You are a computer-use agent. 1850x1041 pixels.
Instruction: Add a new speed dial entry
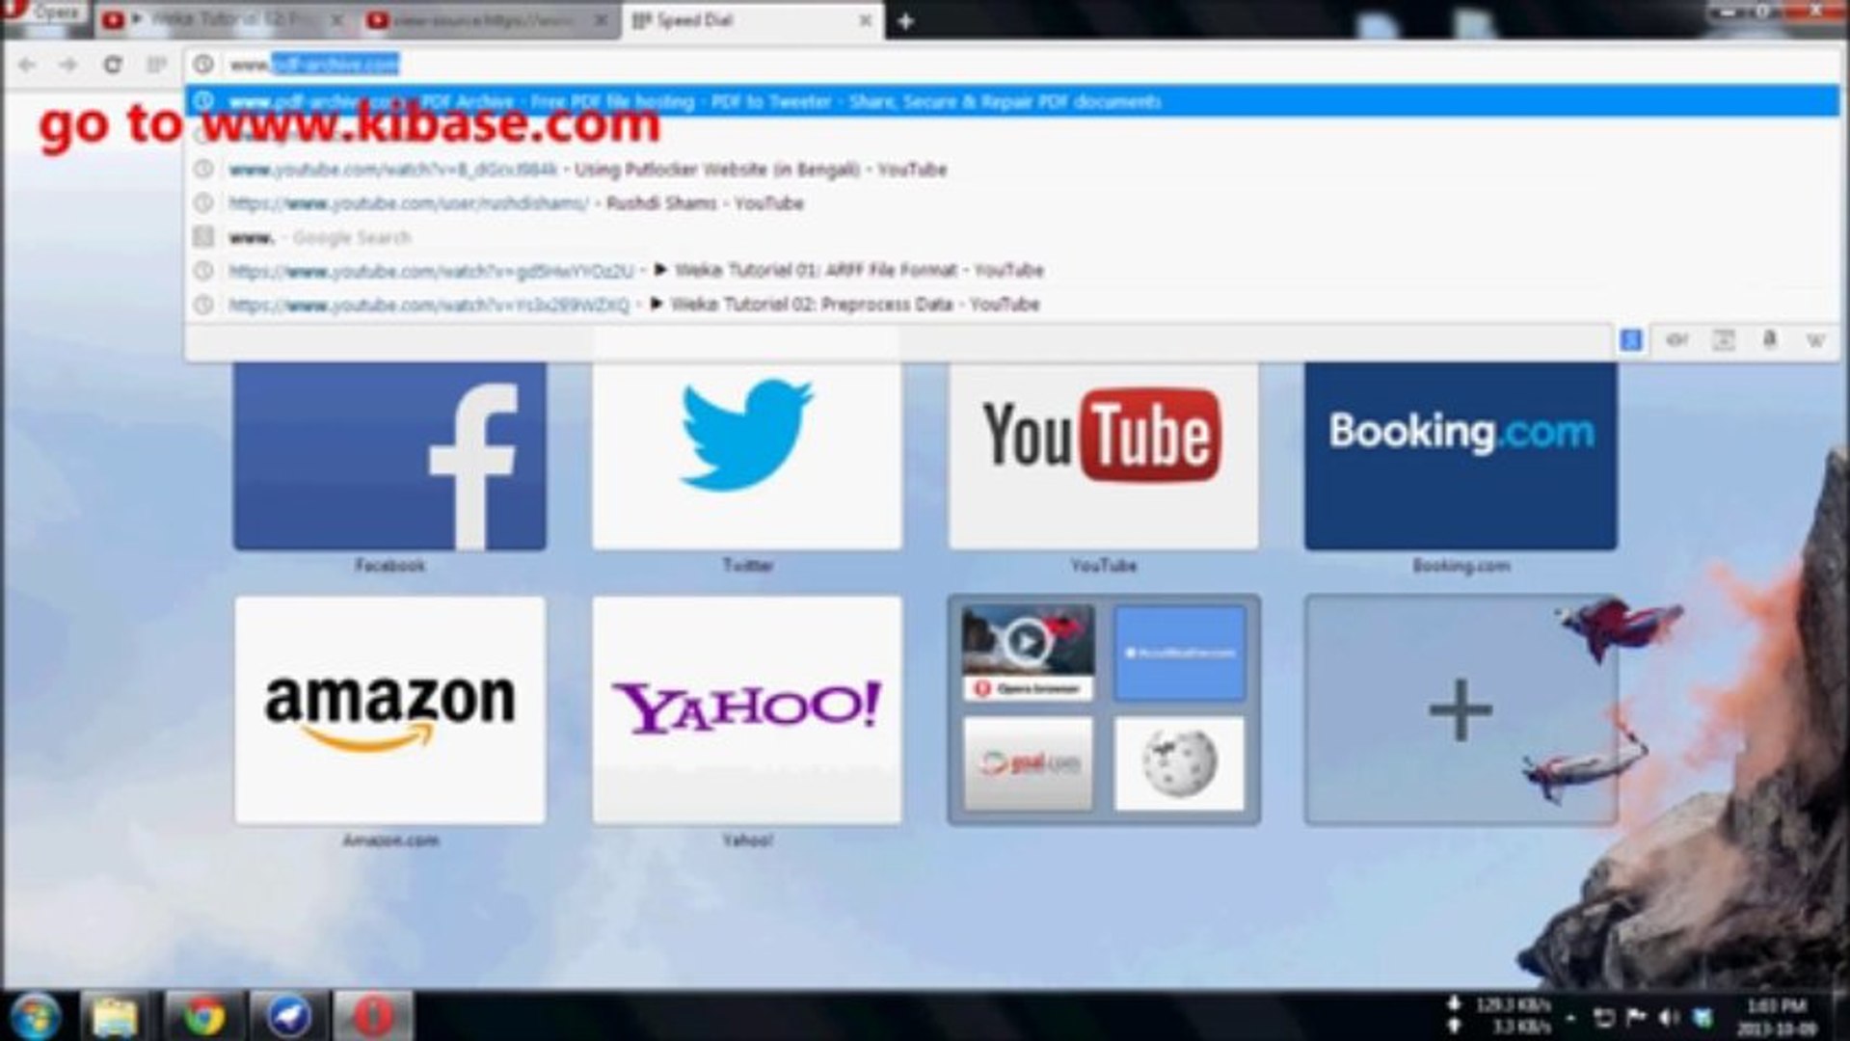click(x=1459, y=709)
